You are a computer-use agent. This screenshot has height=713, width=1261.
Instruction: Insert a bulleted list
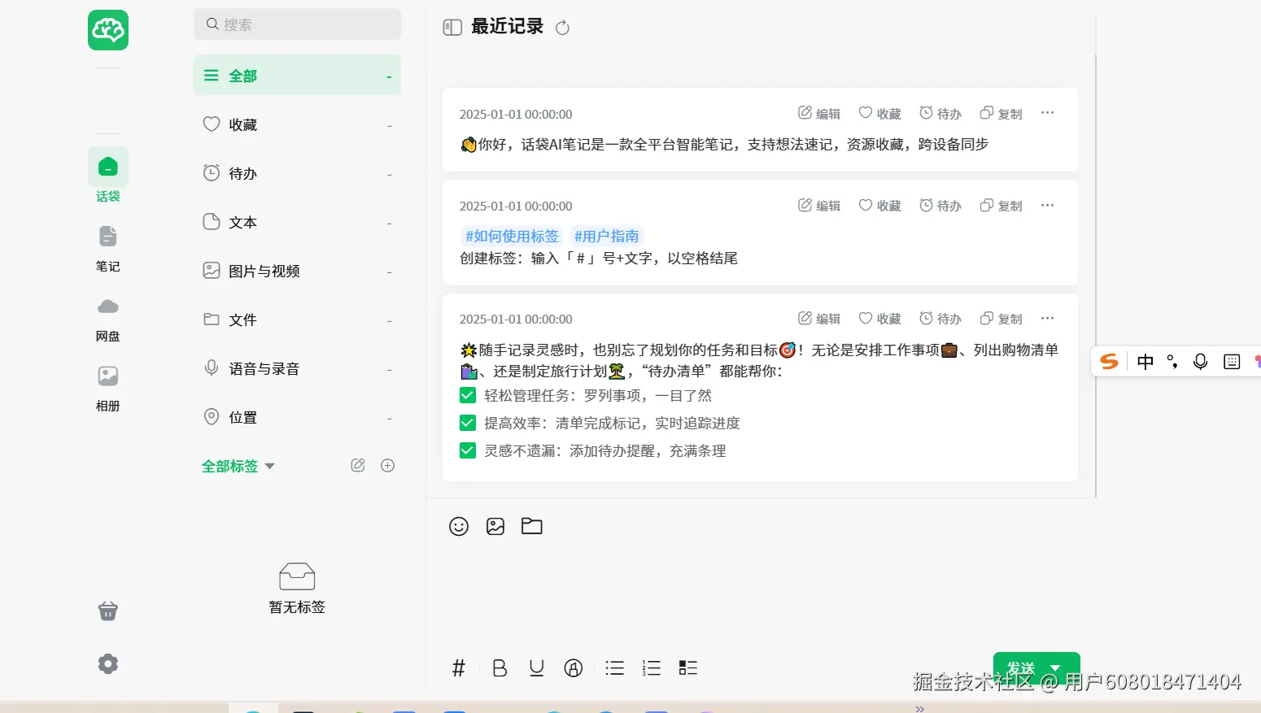(x=614, y=668)
